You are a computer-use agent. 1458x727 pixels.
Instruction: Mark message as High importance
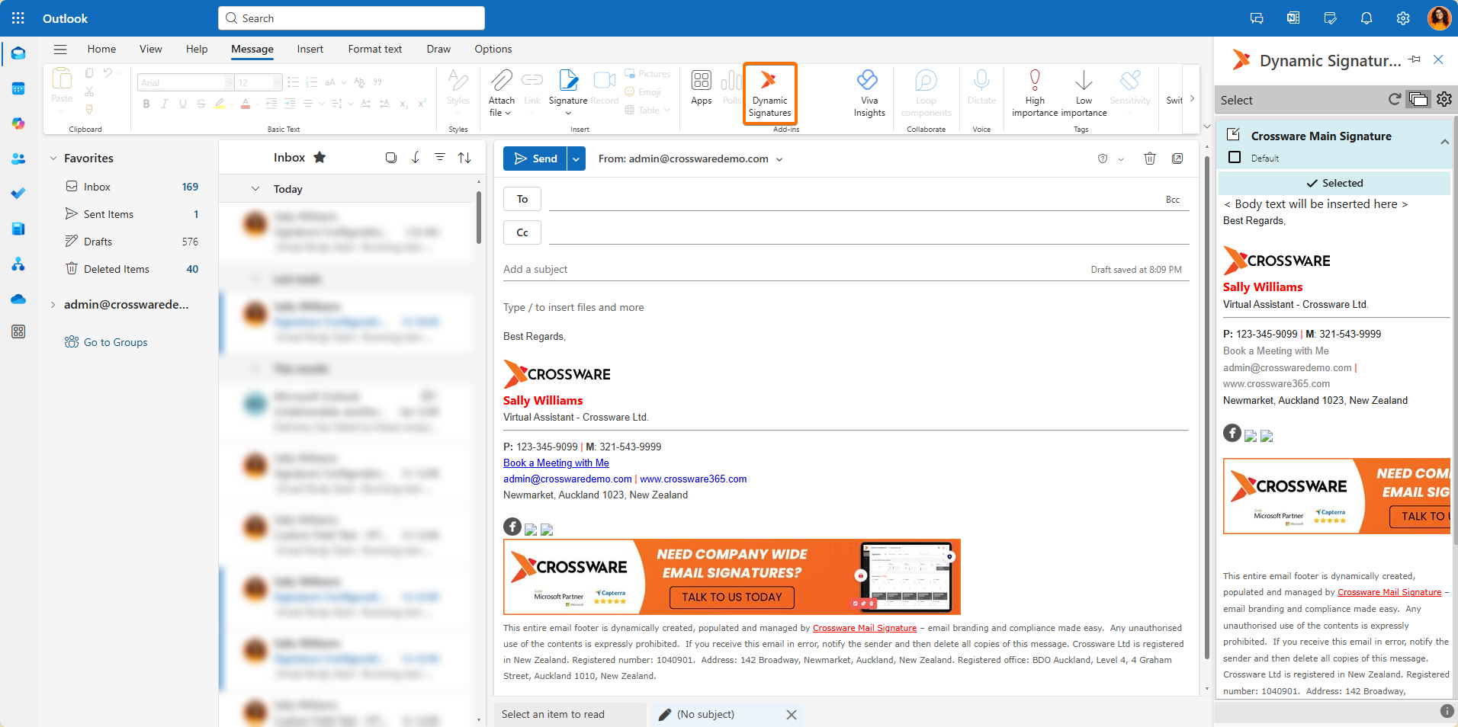tap(1035, 81)
